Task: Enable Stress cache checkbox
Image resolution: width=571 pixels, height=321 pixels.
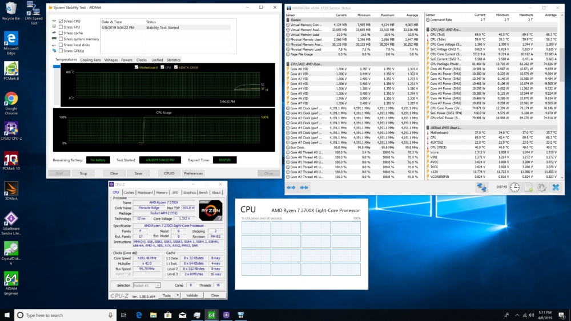Action: tap(61, 32)
